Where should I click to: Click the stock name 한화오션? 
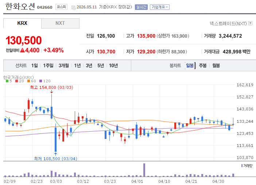click(20, 6)
